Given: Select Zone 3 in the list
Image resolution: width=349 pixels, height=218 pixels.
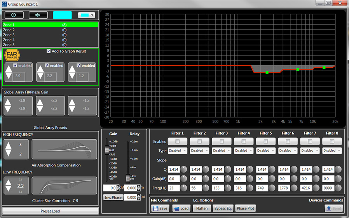Looking at the screenshot, I should point(50,35).
